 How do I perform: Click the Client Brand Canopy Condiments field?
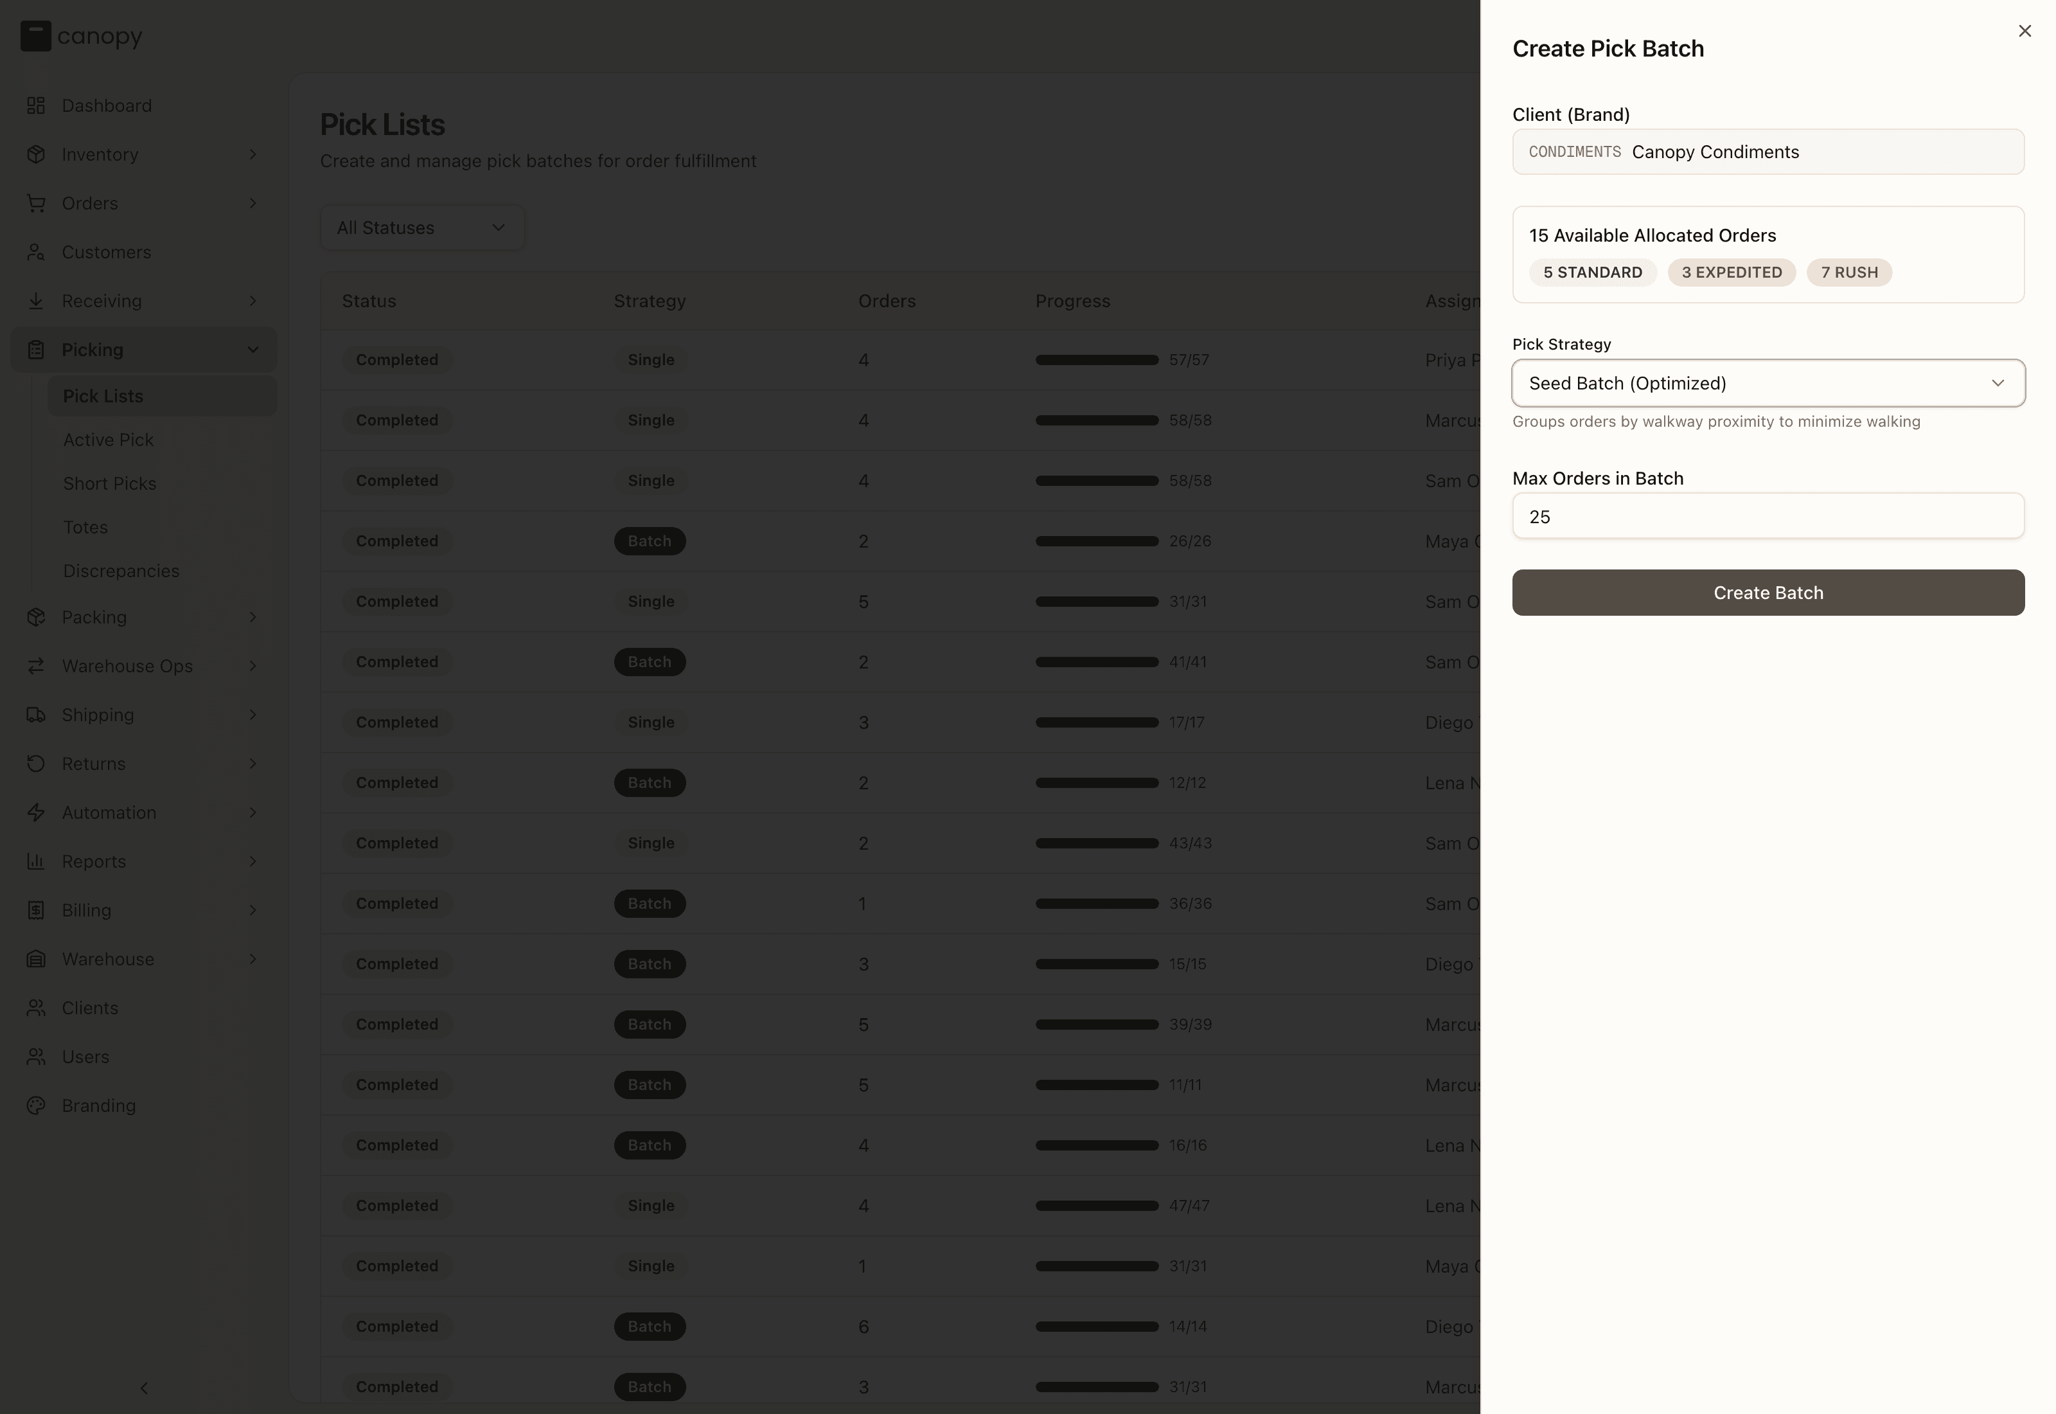(1768, 152)
